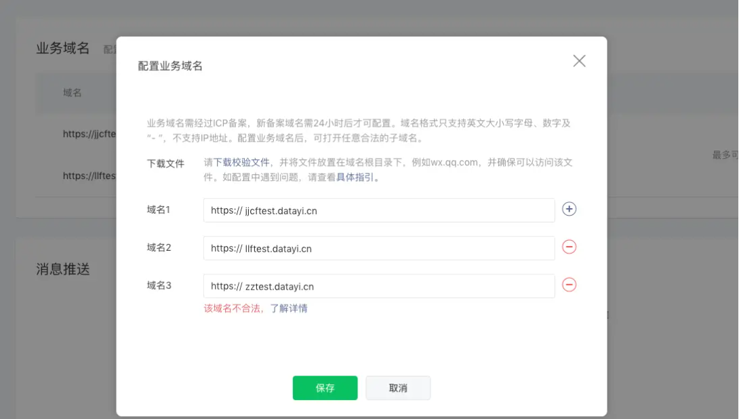Click the https://jjcfte row in background table
The height and width of the screenshot is (419, 739).
89,134
